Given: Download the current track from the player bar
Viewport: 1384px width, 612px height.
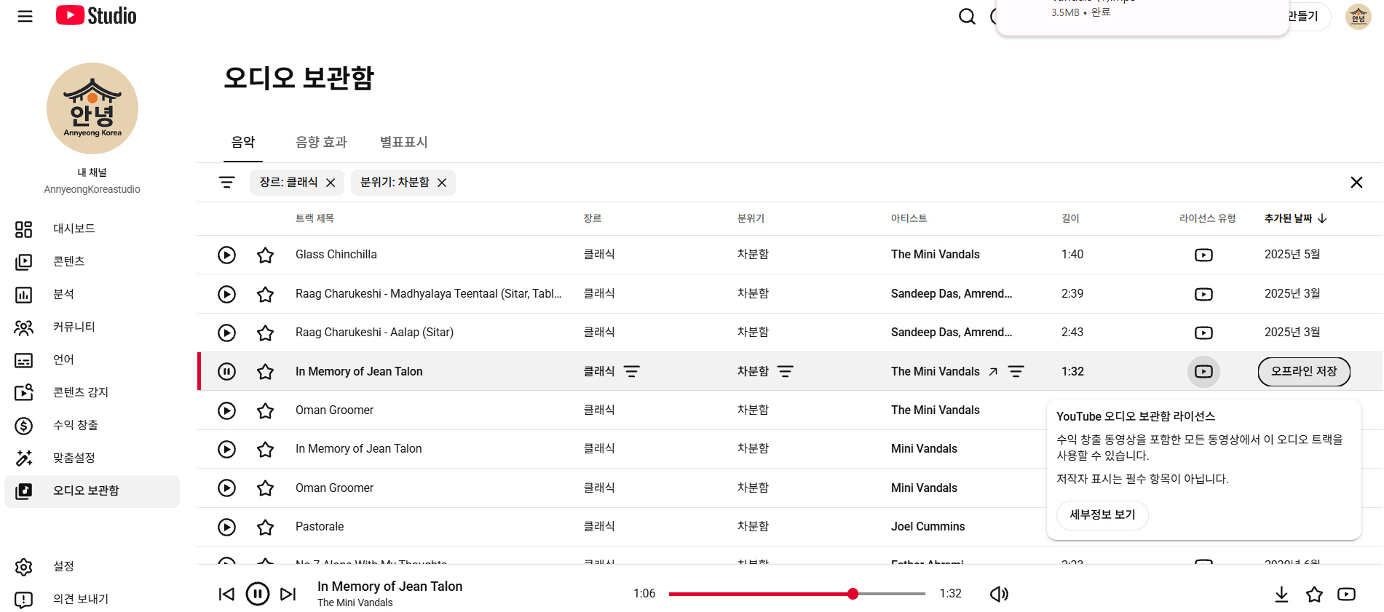Looking at the screenshot, I should click(x=1281, y=595).
